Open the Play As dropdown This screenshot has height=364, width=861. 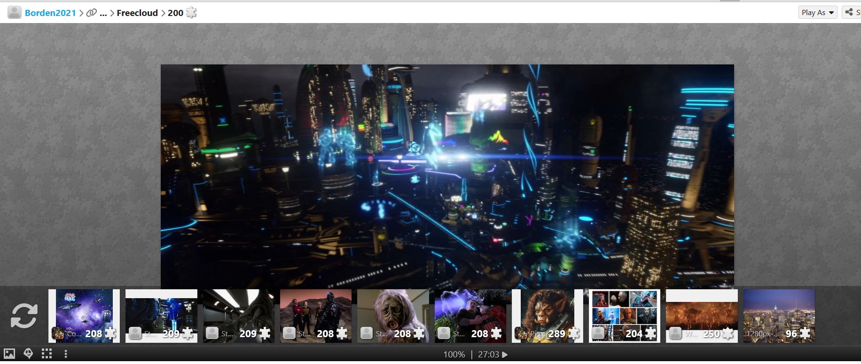tap(818, 12)
